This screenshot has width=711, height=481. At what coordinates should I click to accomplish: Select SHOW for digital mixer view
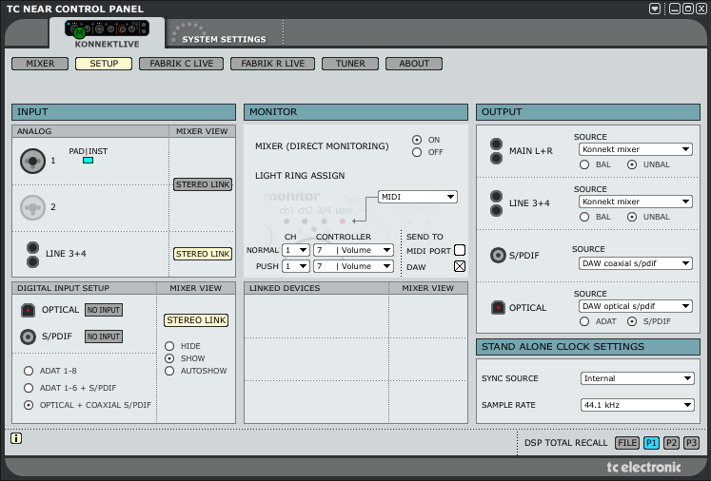click(x=169, y=358)
